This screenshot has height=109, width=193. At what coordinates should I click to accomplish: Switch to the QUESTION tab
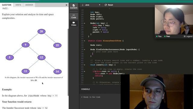point(7,5)
